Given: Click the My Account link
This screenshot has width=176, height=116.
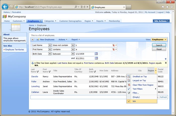Looking at the screenshot, I should (x=150, y=12).
